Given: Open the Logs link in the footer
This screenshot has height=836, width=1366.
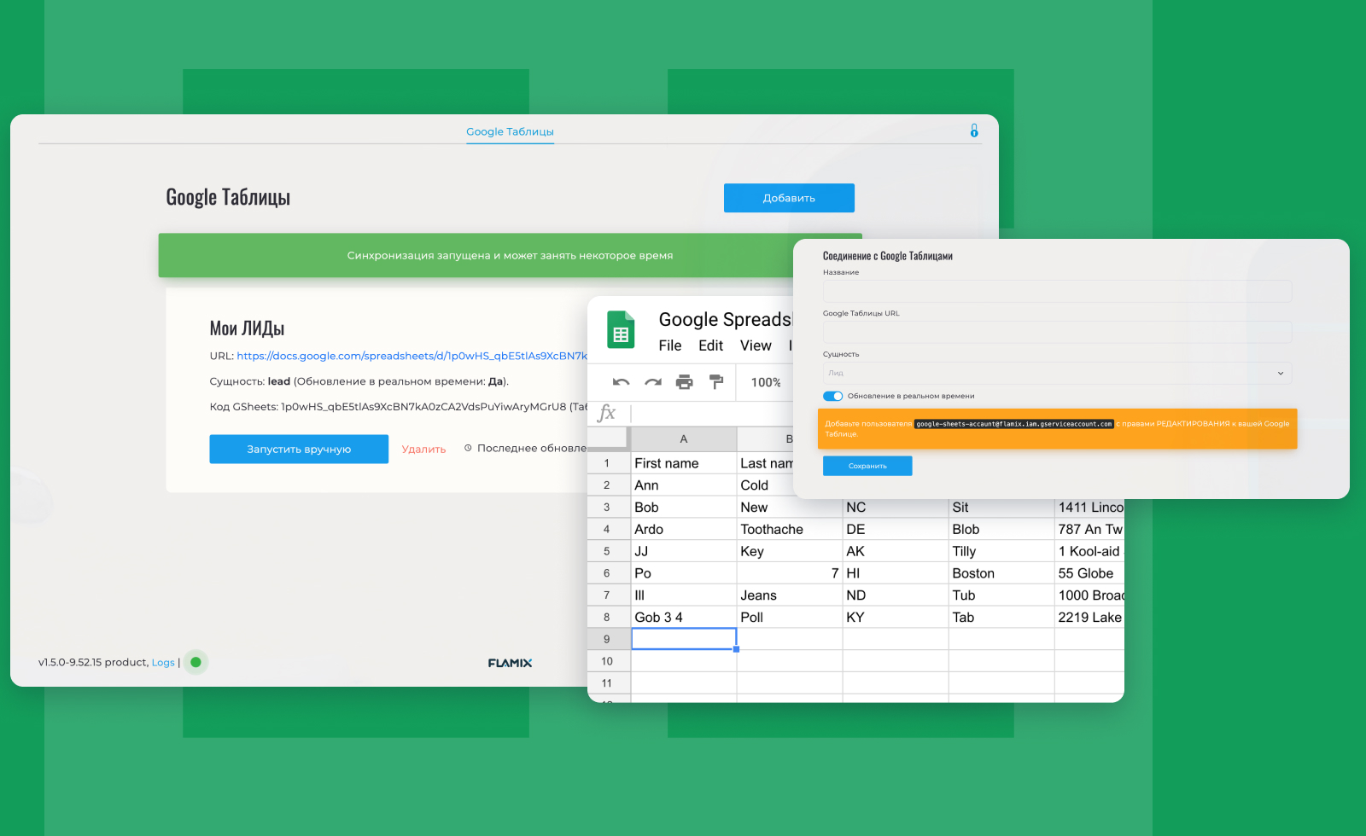Looking at the screenshot, I should click(163, 662).
